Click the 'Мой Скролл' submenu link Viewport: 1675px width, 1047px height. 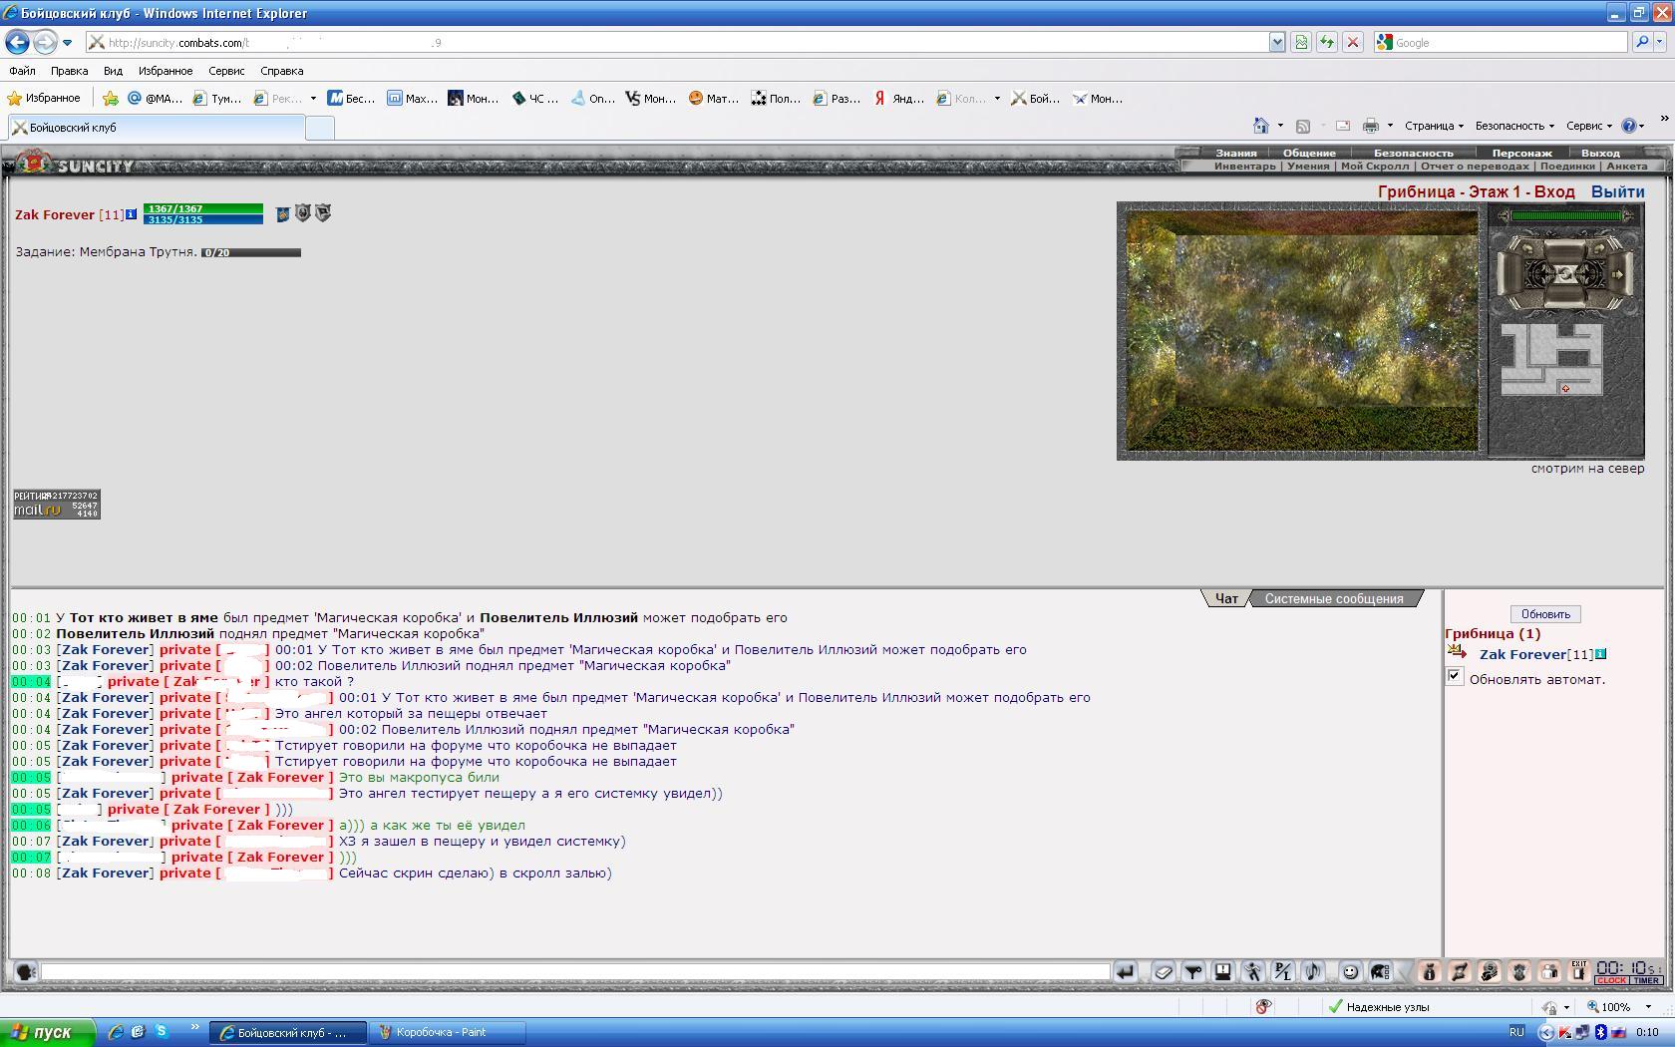(1374, 166)
